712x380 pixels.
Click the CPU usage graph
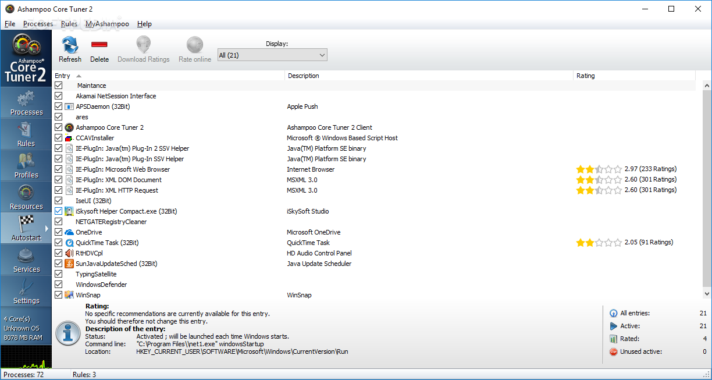[26, 356]
